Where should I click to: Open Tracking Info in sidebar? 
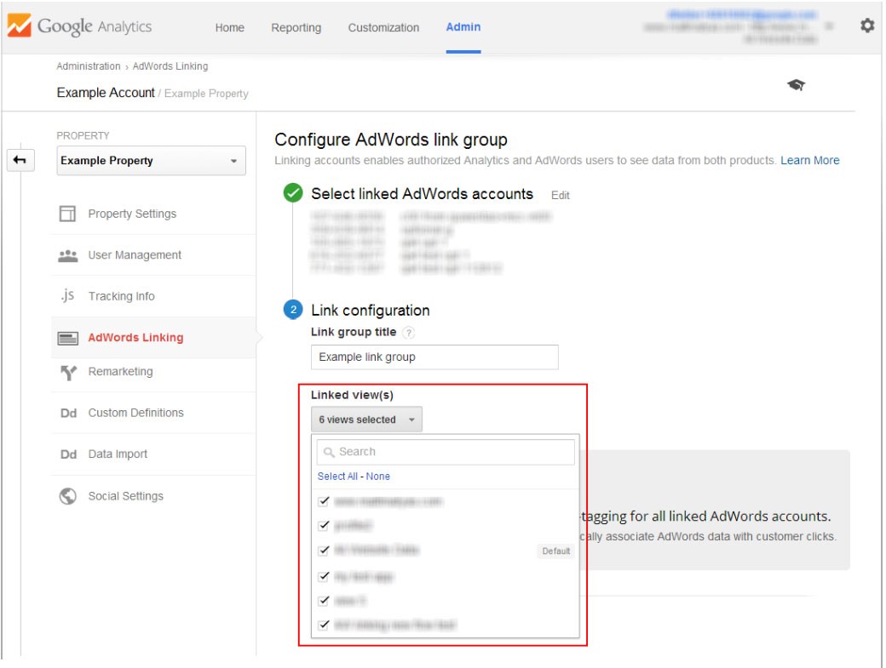click(122, 296)
